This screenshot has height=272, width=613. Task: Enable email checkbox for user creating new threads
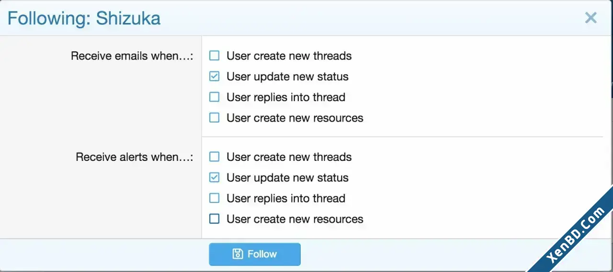(x=215, y=56)
